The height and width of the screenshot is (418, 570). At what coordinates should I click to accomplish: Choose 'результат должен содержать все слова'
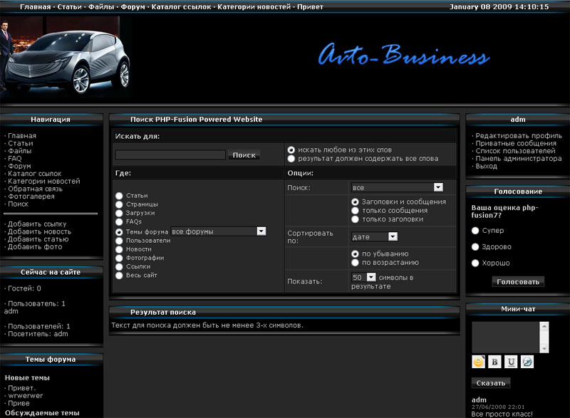click(291, 159)
